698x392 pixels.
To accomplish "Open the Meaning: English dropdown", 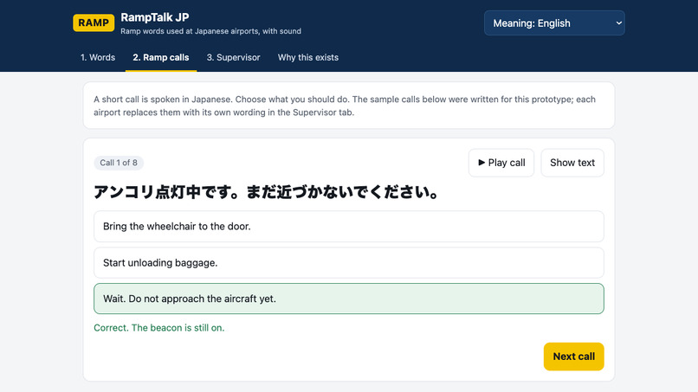I will pos(554,23).
